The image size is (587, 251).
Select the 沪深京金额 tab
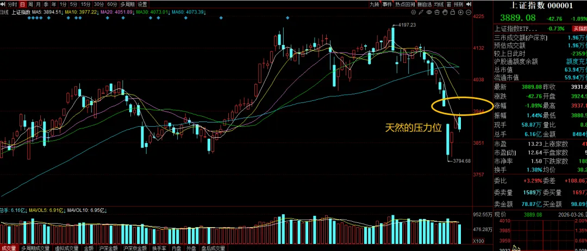[x=135, y=248]
